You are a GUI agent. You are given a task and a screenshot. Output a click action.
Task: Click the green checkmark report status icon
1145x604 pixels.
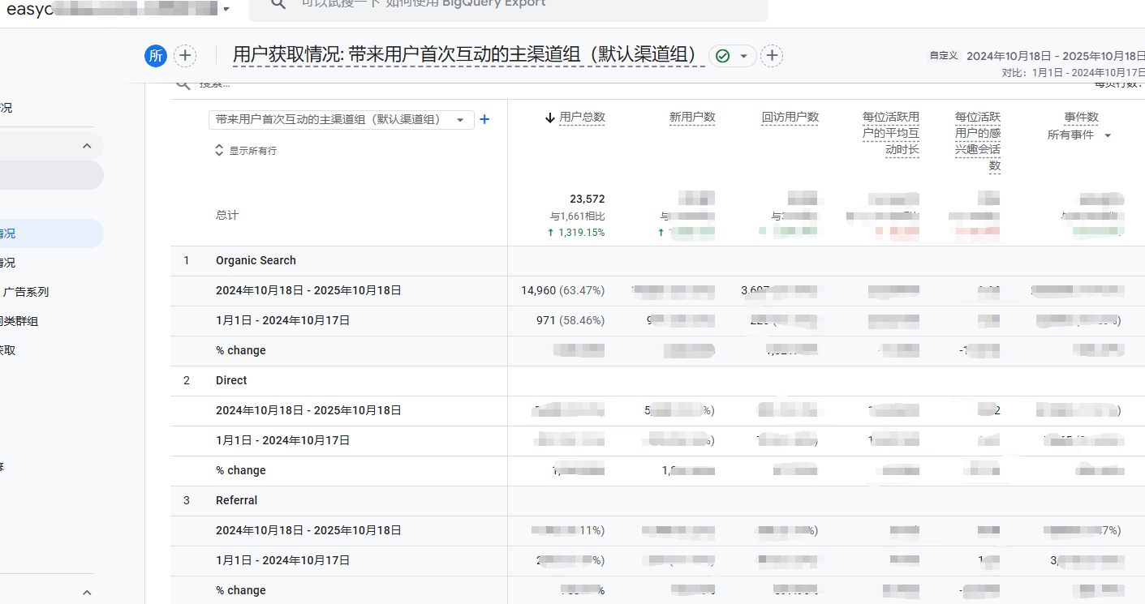tap(722, 56)
